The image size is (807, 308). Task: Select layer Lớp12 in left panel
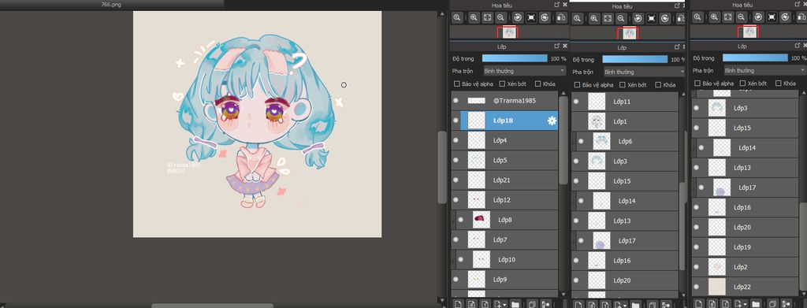(x=504, y=200)
